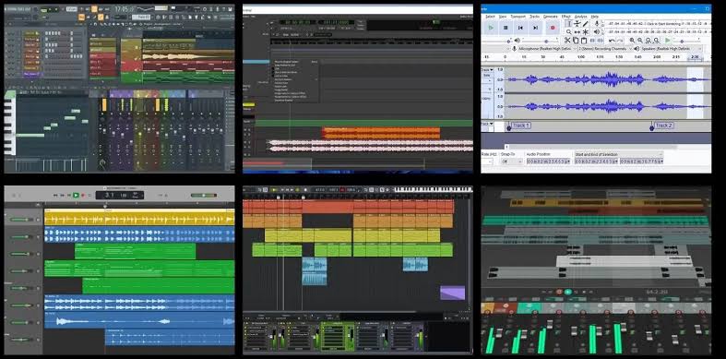Adjust the master volume slider in GarageBand
The width and height of the screenshot is (726, 359).
point(203,196)
